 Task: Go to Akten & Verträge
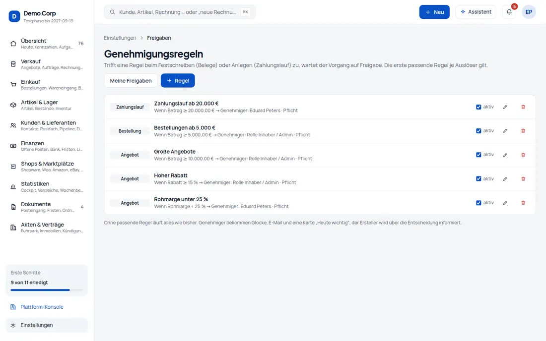[x=47, y=227]
